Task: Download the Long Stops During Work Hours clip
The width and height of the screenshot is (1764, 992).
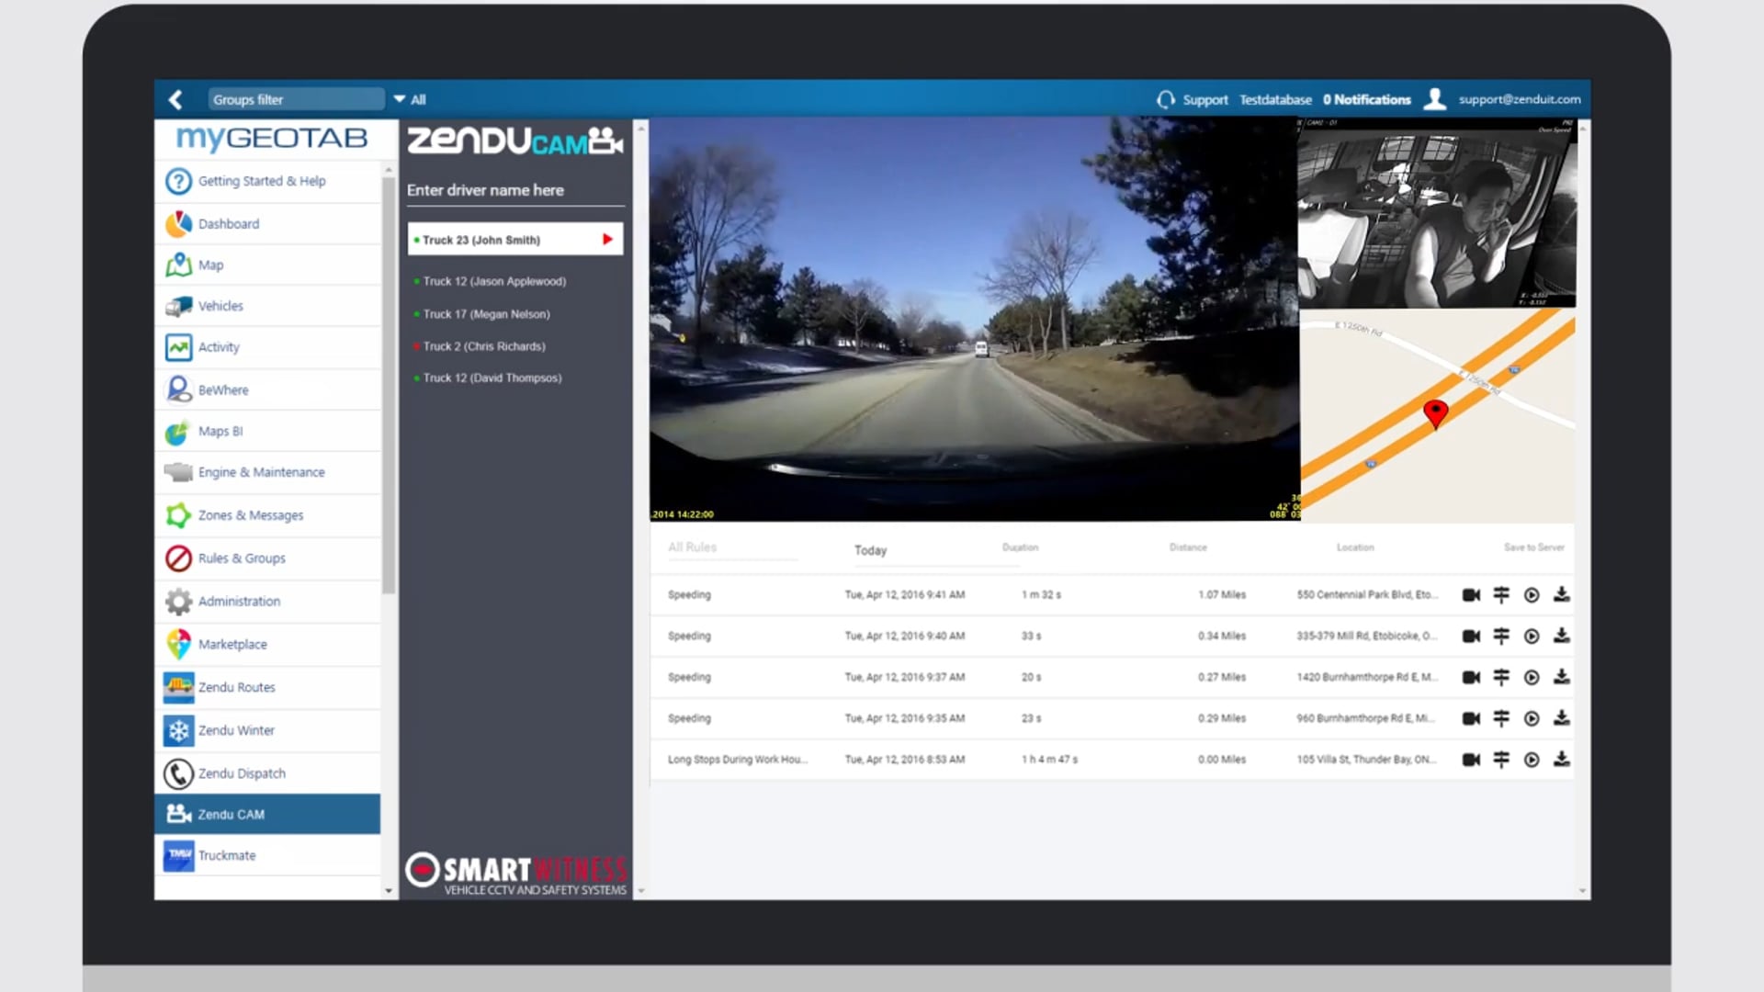Action: click(x=1561, y=759)
